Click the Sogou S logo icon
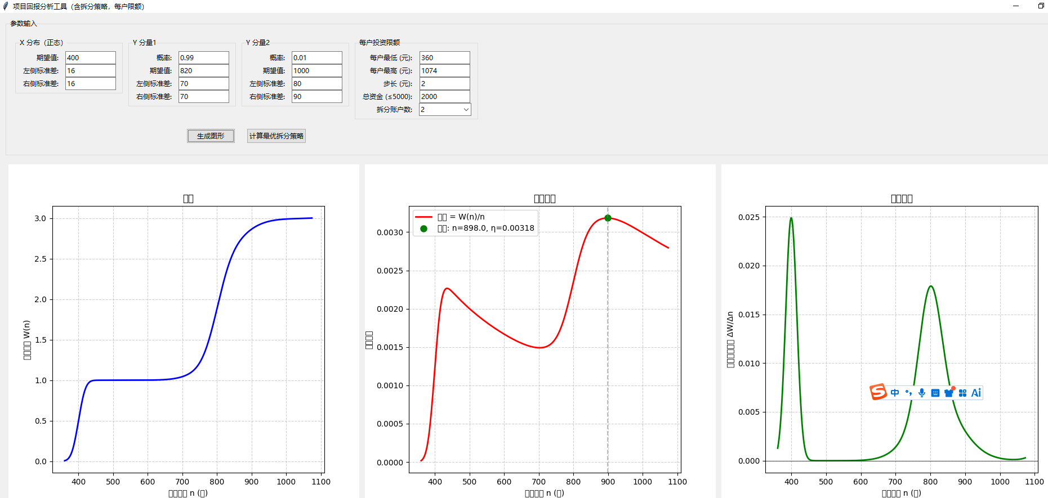The height and width of the screenshot is (498, 1048). coord(878,392)
